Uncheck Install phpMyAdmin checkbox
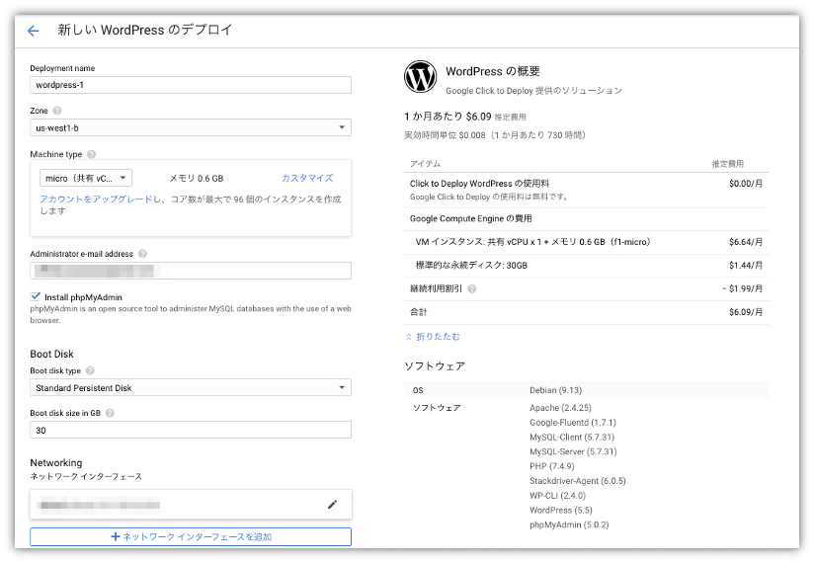The width and height of the screenshot is (814, 563). (36, 296)
